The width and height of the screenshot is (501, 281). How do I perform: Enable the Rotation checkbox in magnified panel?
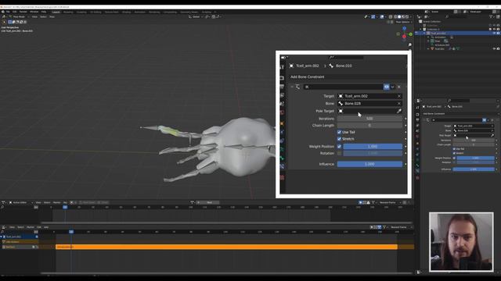pyautogui.click(x=339, y=153)
